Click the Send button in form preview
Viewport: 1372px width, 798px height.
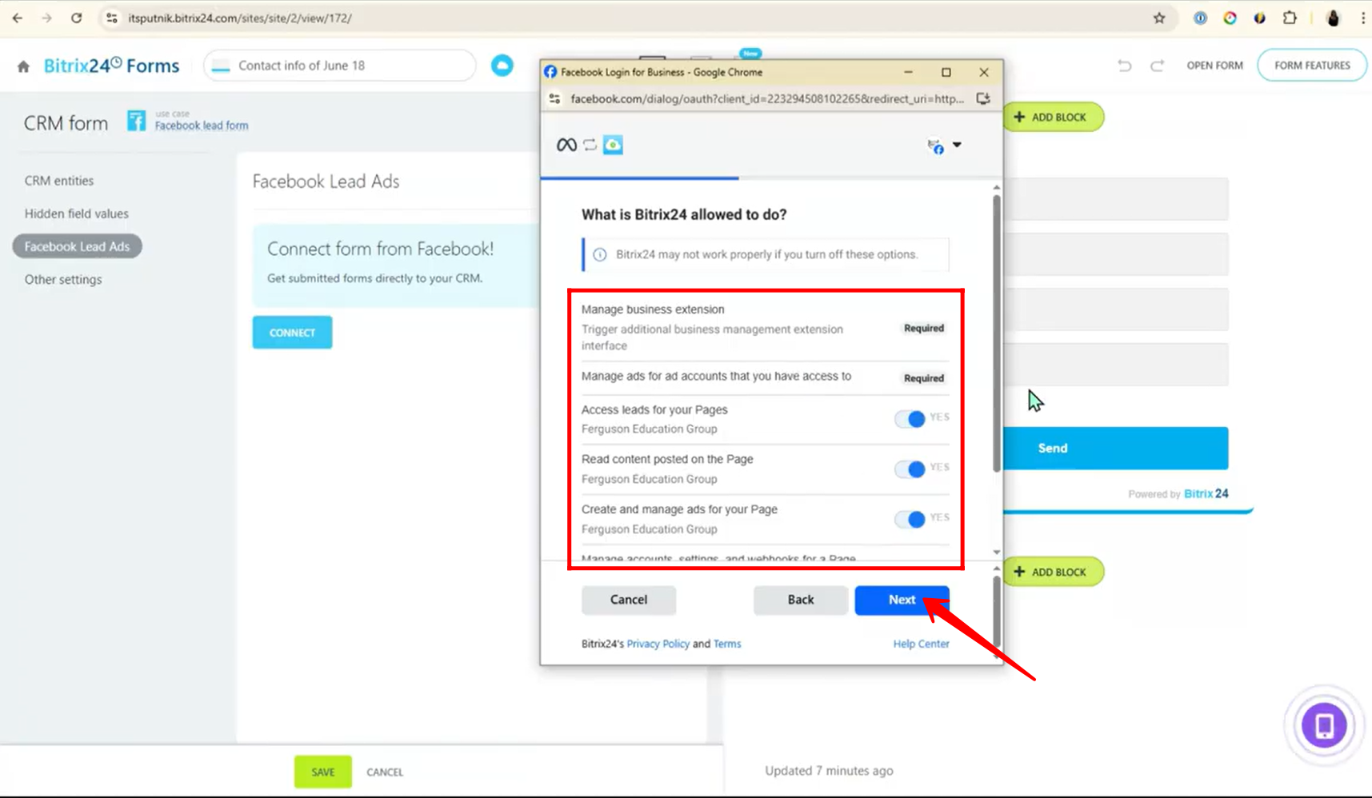point(1116,448)
